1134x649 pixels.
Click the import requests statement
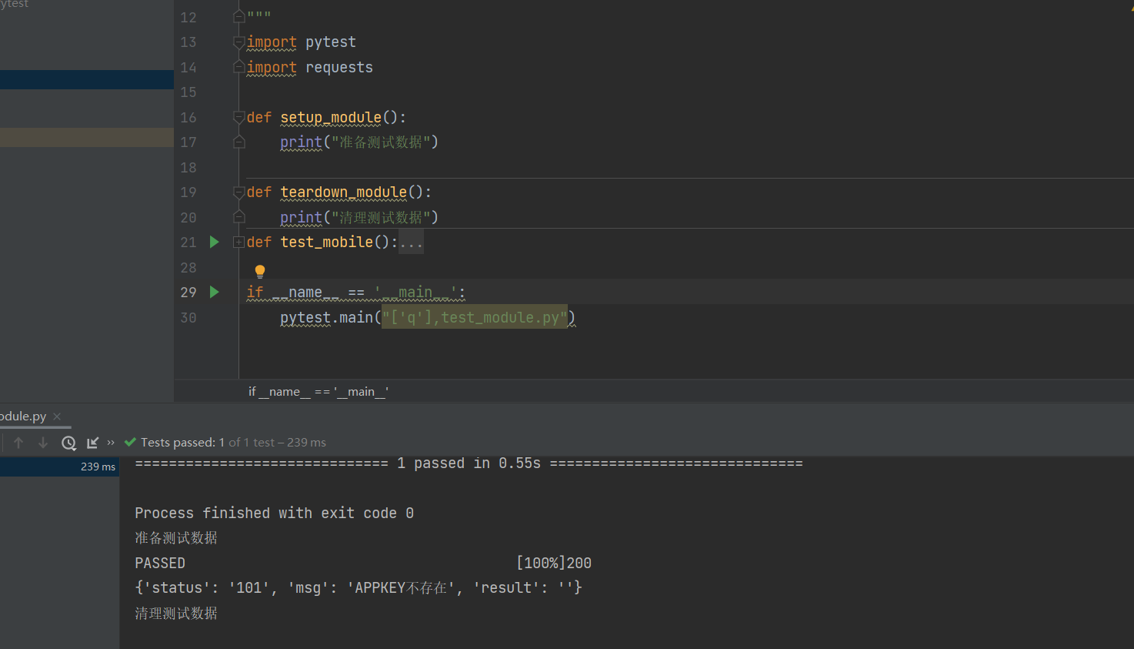[309, 67]
